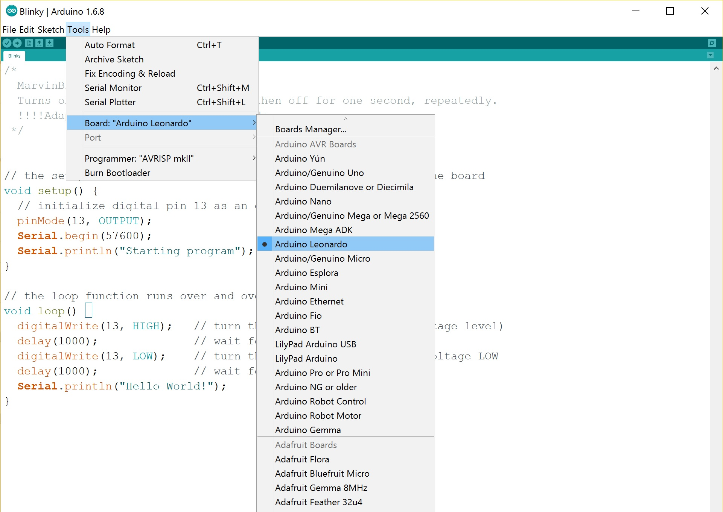Select Arduino Mini board
Screen dimensions: 723x512
(x=346, y=287)
